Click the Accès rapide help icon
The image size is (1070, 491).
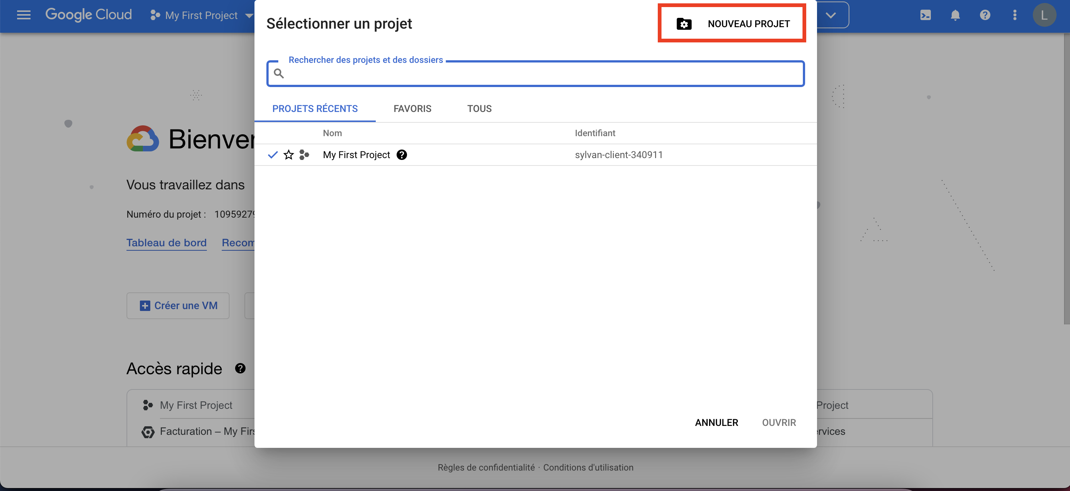pyautogui.click(x=240, y=369)
